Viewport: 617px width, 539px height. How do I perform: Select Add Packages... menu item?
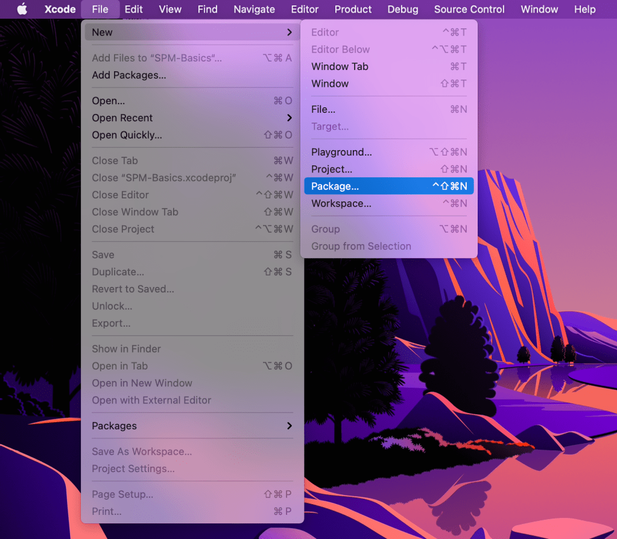click(129, 75)
